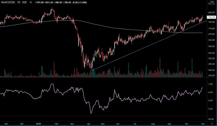Click the Mar label on time axis
Image resolution: width=217 pixels, height=126 pixels.
coord(72,124)
